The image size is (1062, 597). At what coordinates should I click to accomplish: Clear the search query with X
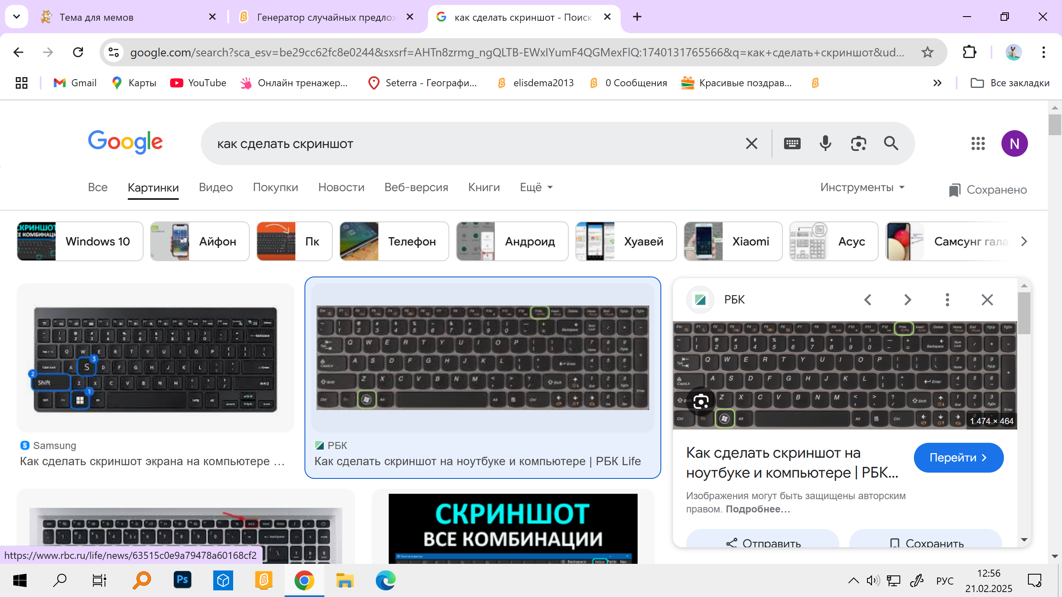[751, 143]
